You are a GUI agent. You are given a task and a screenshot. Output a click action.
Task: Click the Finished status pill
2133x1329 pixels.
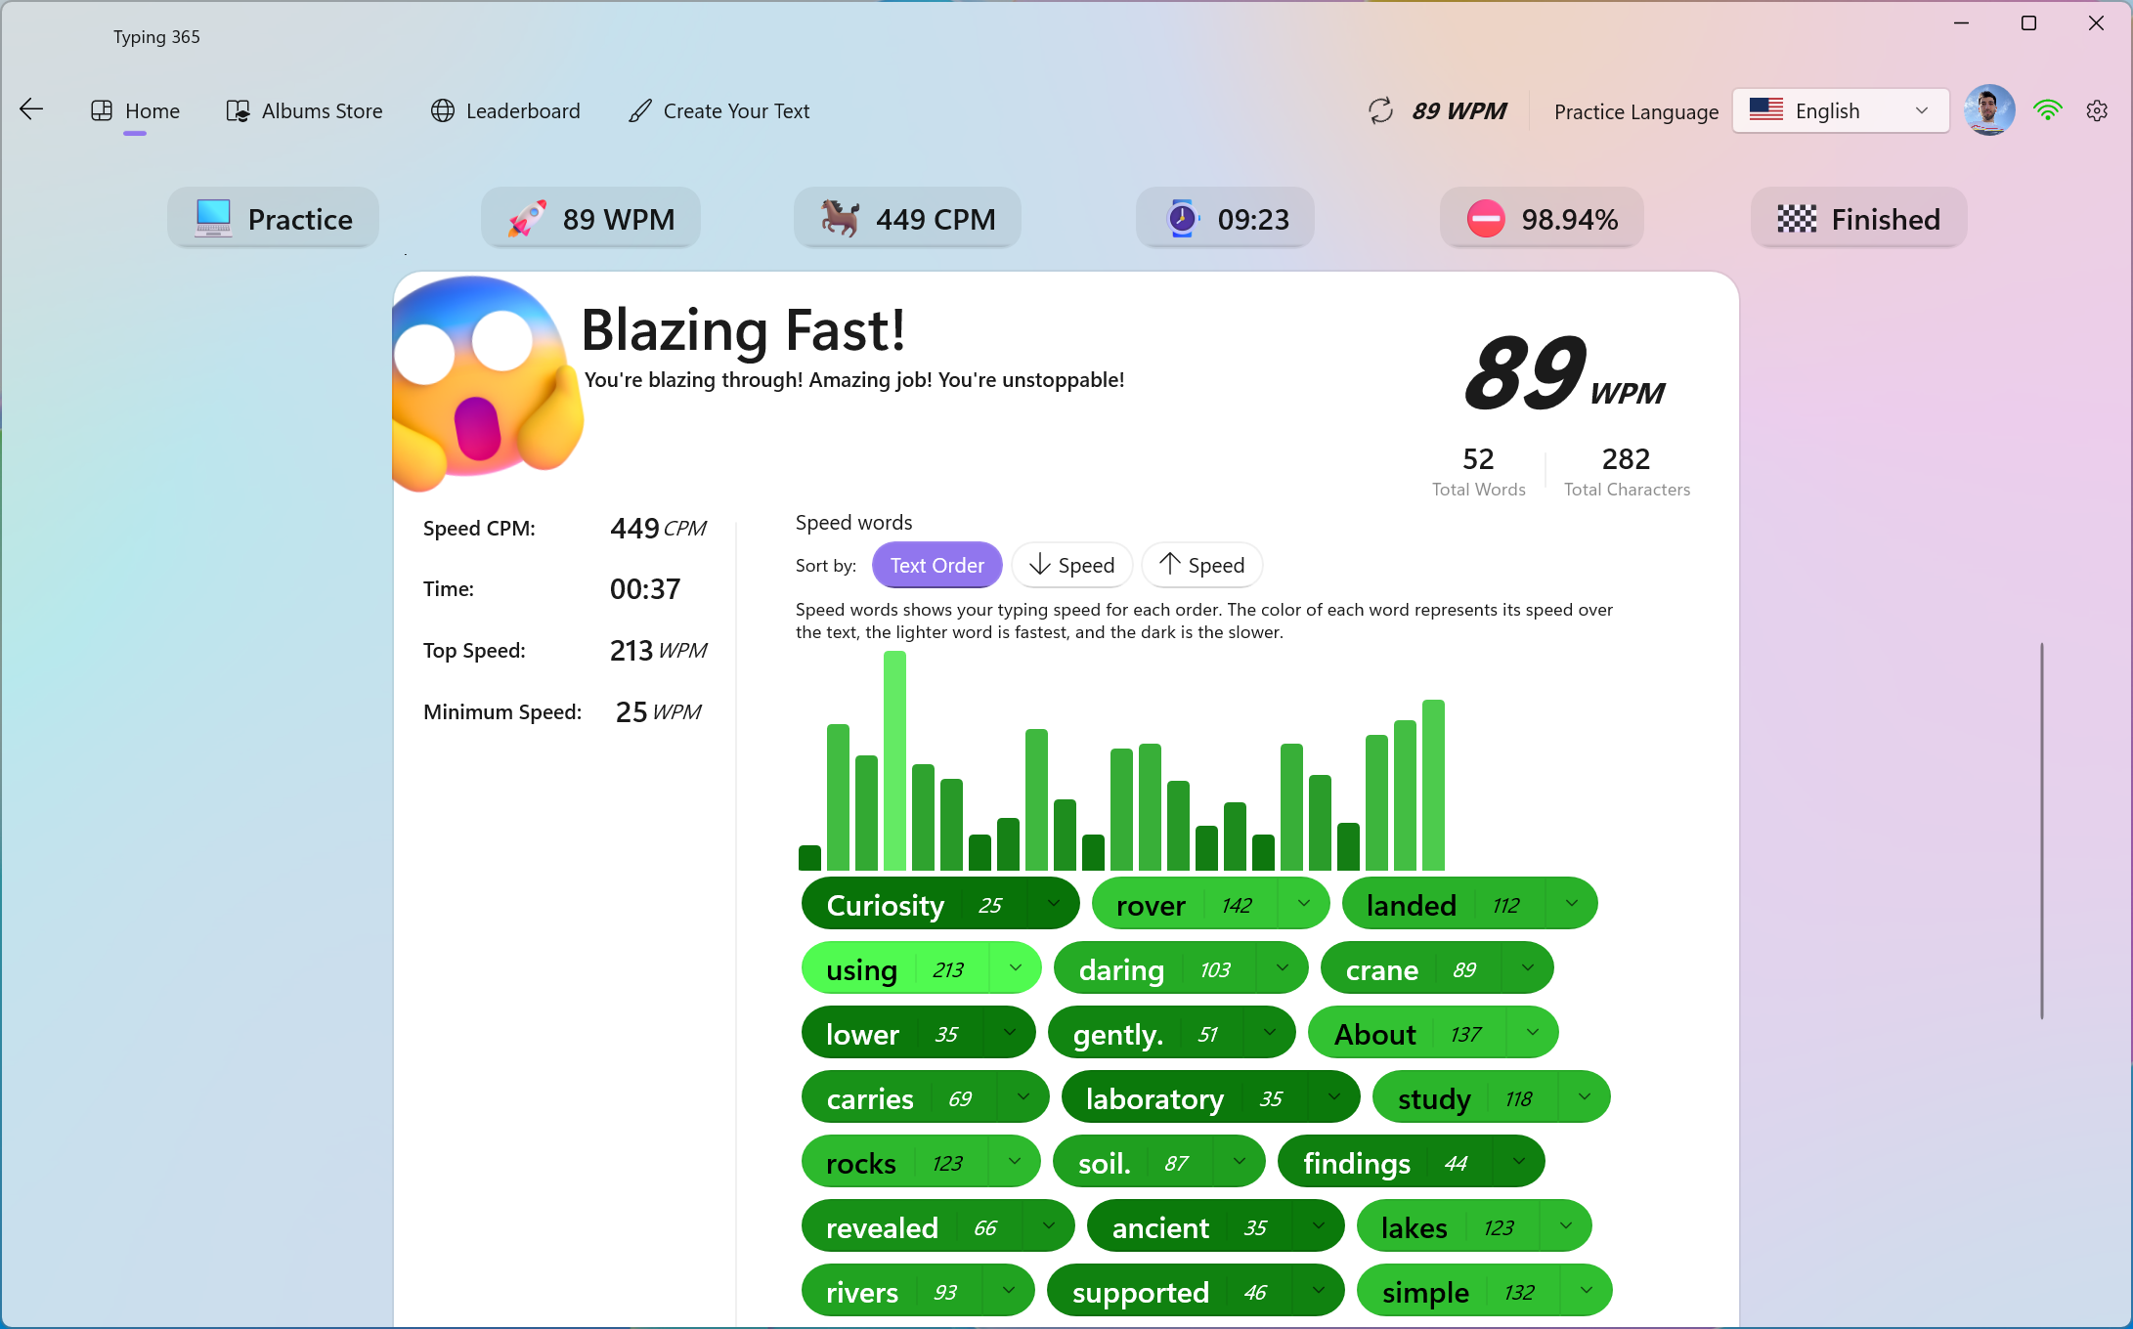coord(1858,218)
